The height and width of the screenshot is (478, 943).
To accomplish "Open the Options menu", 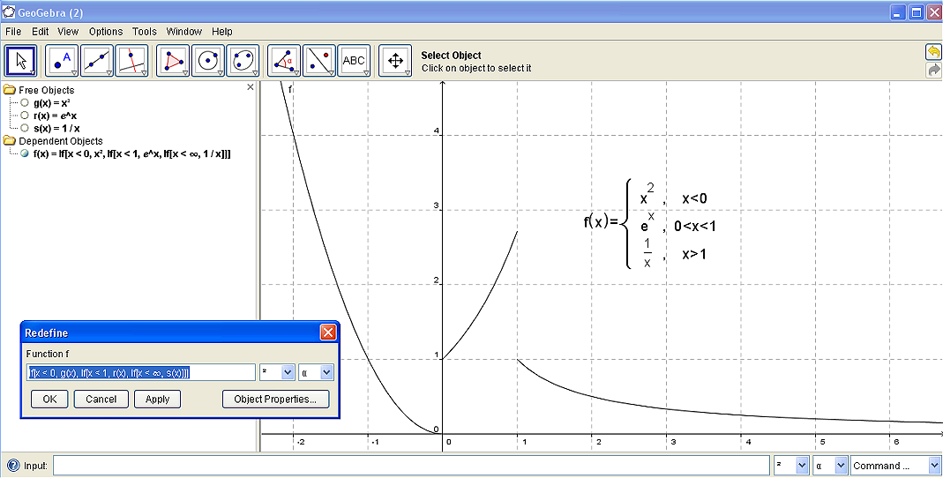I will tap(106, 32).
